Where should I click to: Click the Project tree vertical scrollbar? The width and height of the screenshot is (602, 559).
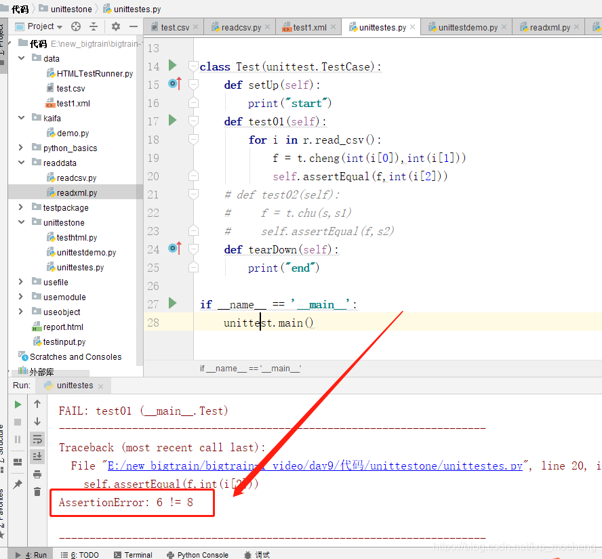140,199
